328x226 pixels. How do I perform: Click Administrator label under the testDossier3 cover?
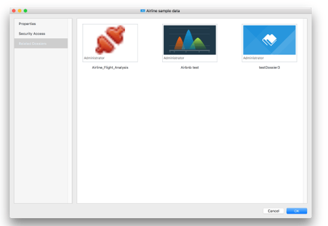click(253, 58)
